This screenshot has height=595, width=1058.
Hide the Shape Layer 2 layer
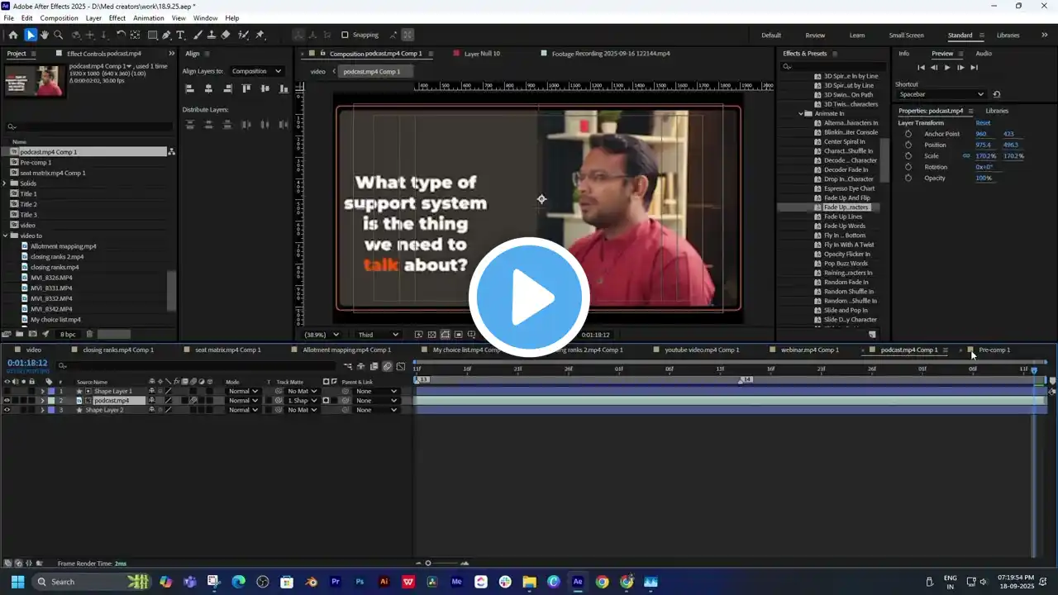pyautogui.click(x=7, y=410)
